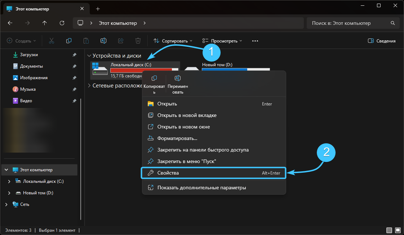Viewport: 404px width, 235px height.
Task: Open the Просмотреть dropdown
Action: [x=222, y=41]
